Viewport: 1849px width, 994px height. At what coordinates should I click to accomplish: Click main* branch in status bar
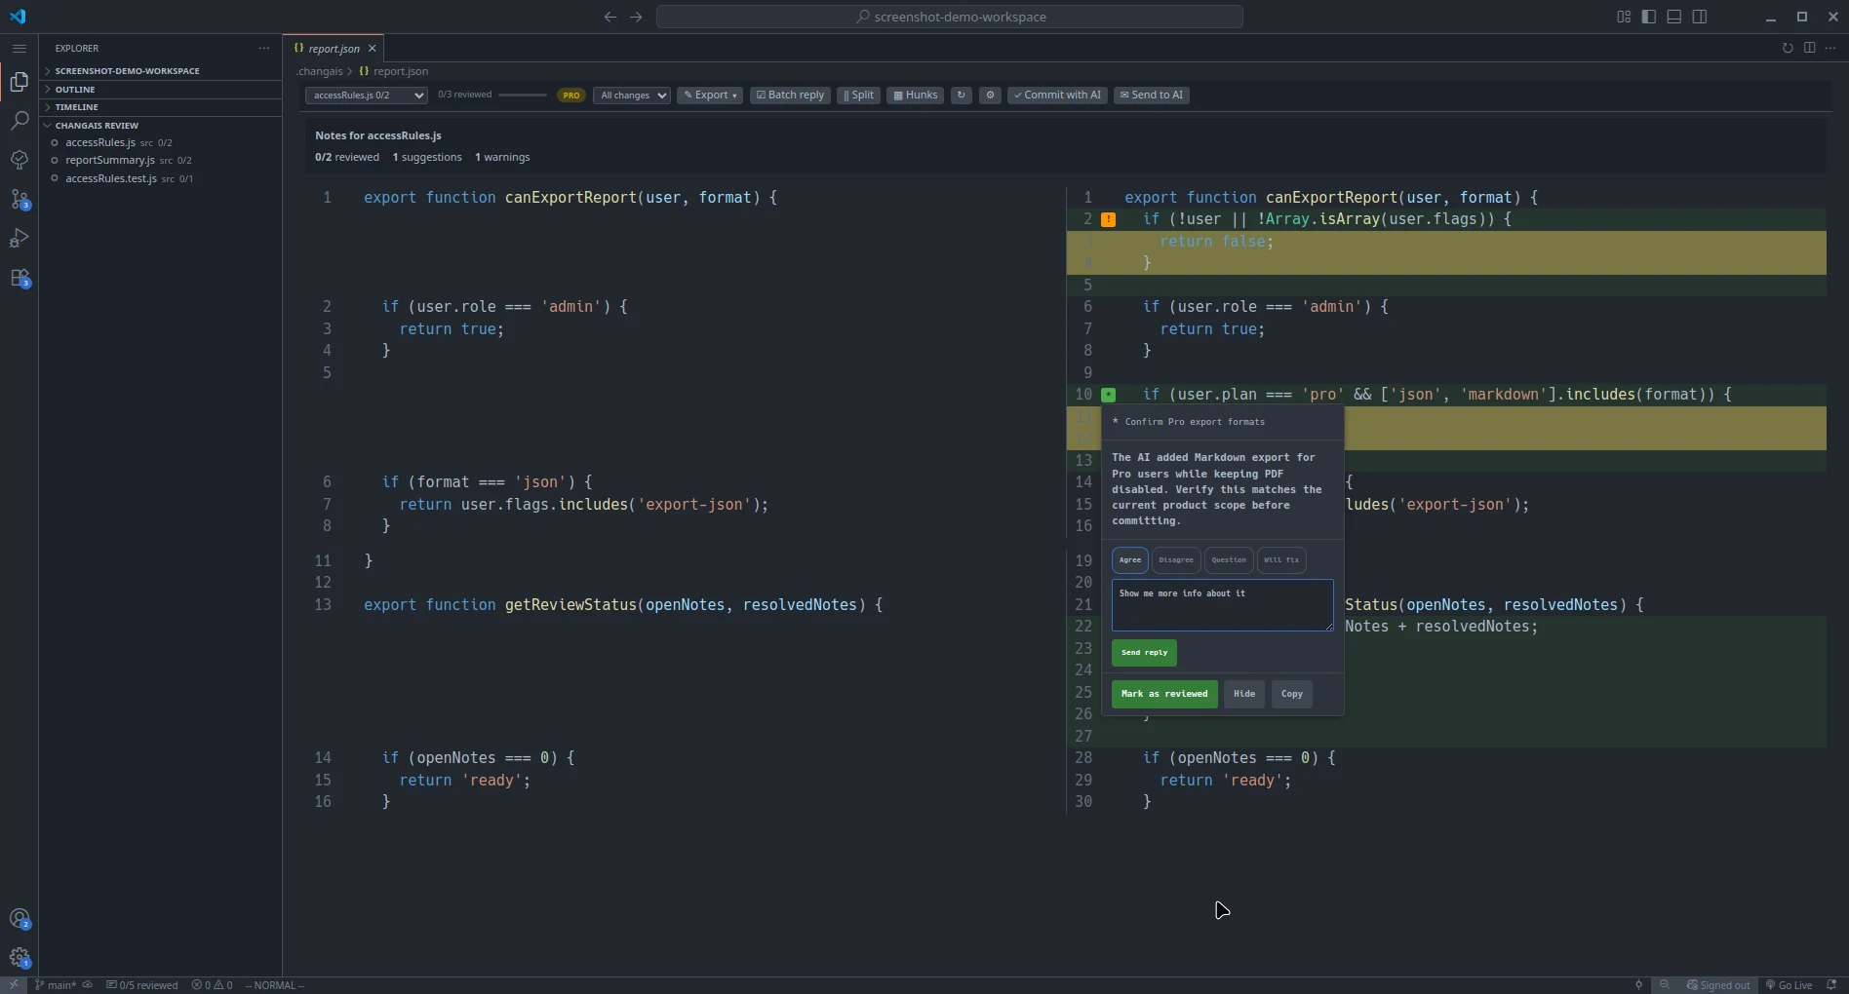click(56, 985)
